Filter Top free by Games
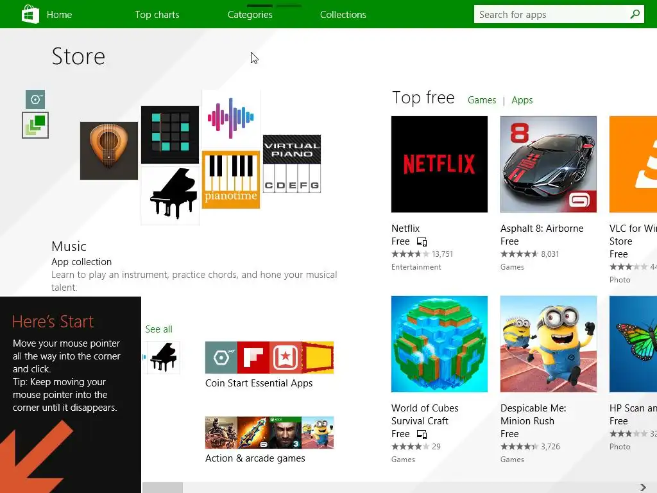657x493 pixels. point(482,100)
